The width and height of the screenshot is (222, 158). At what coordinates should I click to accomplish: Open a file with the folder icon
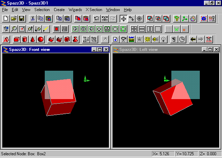click(x=14, y=18)
